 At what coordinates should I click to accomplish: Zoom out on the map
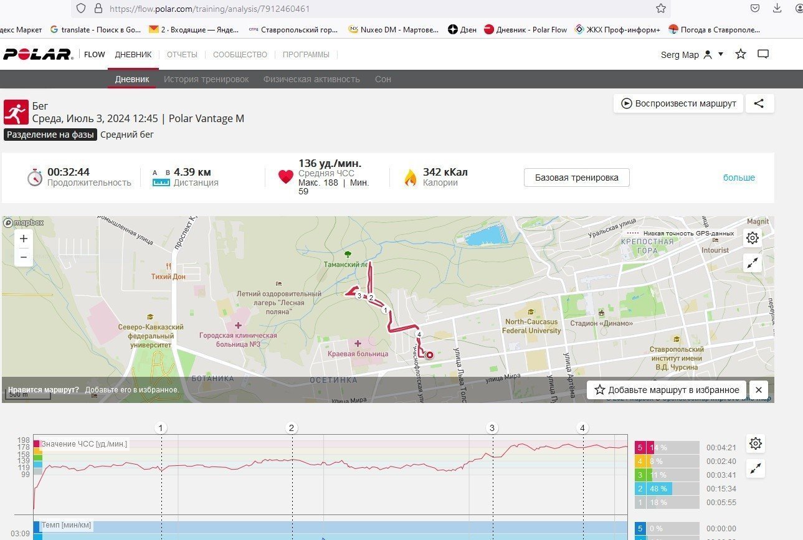click(24, 257)
